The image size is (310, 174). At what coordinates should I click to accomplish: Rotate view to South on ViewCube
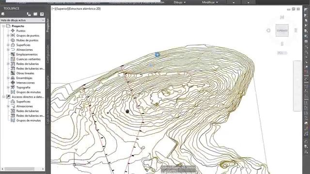pyautogui.click(x=282, y=44)
